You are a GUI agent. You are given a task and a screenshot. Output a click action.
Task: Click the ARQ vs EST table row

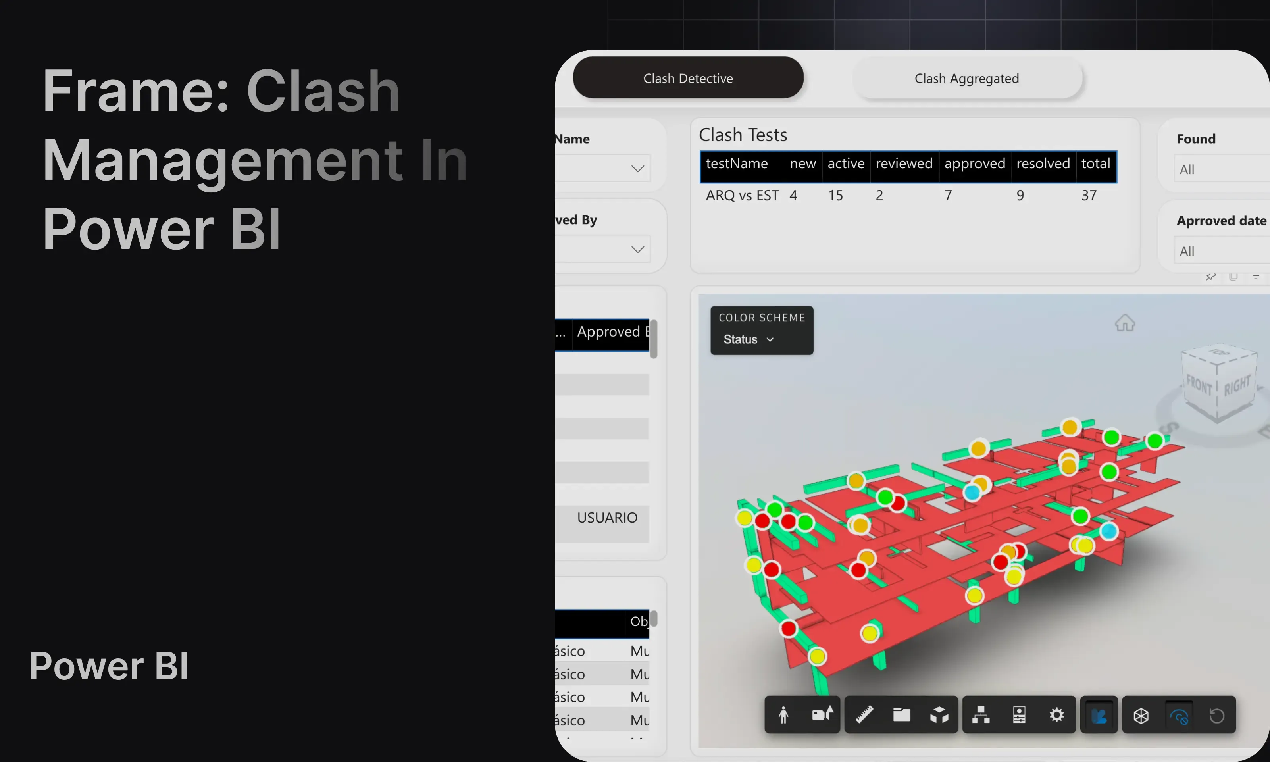click(742, 196)
